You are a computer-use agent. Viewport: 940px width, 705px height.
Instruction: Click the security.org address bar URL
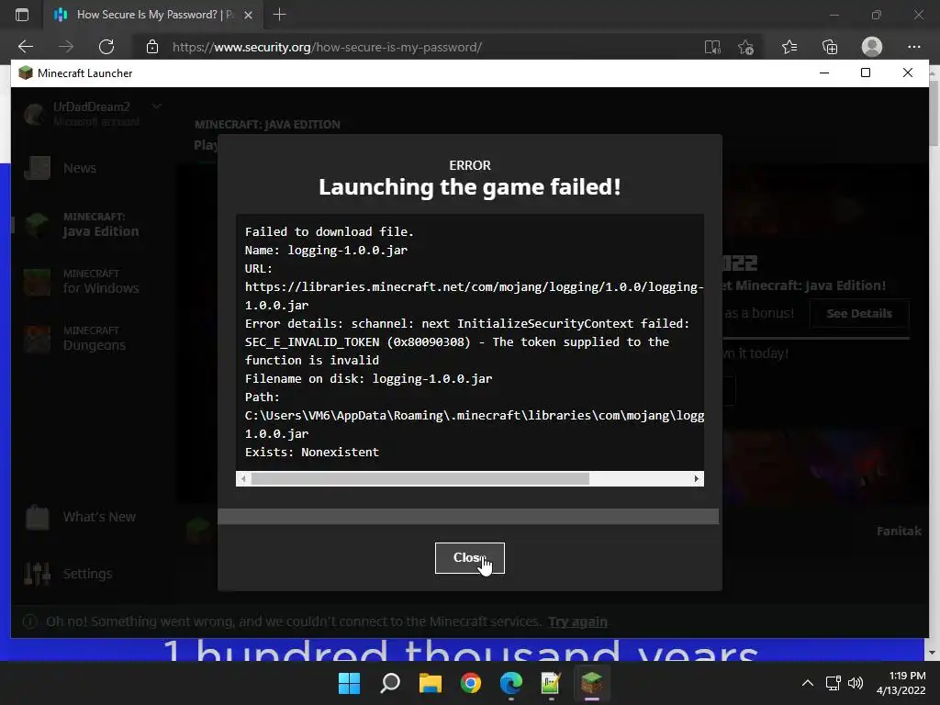328,47
